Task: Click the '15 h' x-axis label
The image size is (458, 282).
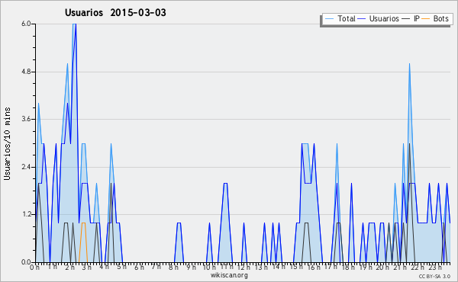Action: (296, 267)
